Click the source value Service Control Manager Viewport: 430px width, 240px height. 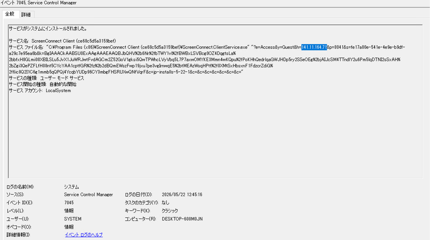[88, 195]
